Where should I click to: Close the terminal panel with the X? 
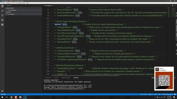(x=175, y=78)
